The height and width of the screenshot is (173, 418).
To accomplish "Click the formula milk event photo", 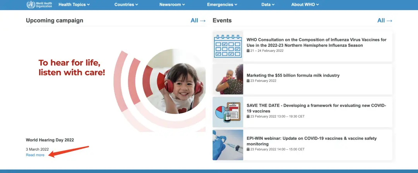I will tap(228, 79).
